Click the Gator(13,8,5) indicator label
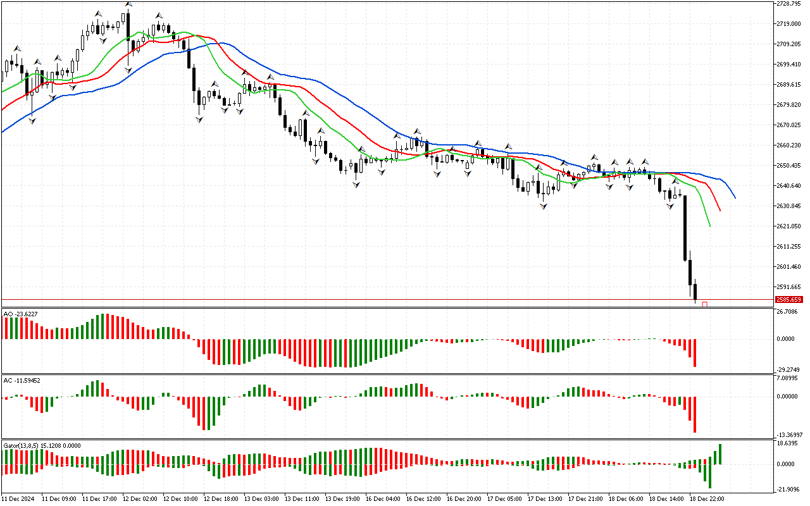The height and width of the screenshot is (506, 810). [42, 445]
